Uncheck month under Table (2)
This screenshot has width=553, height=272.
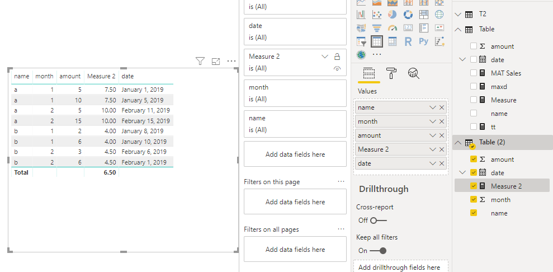click(474, 200)
